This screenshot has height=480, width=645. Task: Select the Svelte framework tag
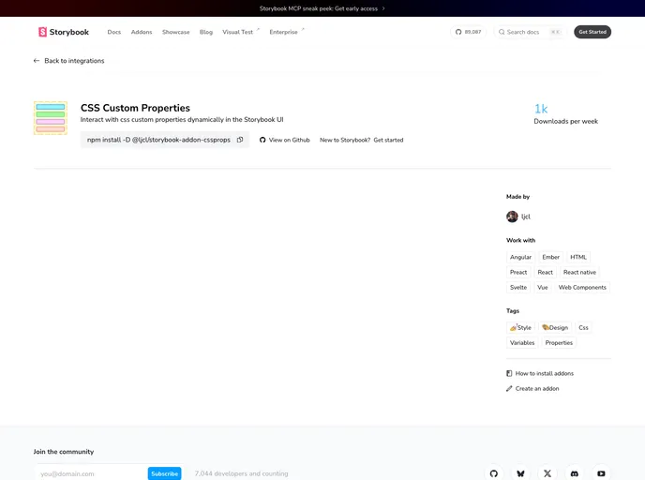point(518,288)
